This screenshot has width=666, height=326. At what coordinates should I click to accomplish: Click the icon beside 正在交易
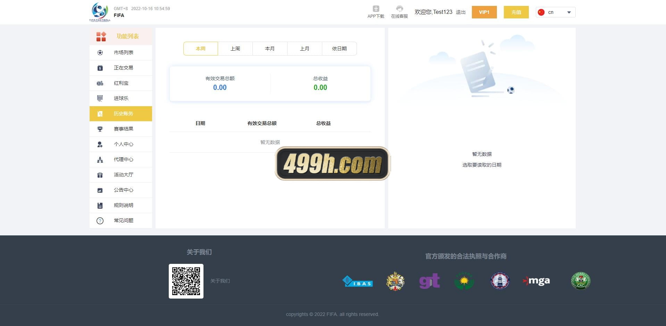(x=100, y=68)
